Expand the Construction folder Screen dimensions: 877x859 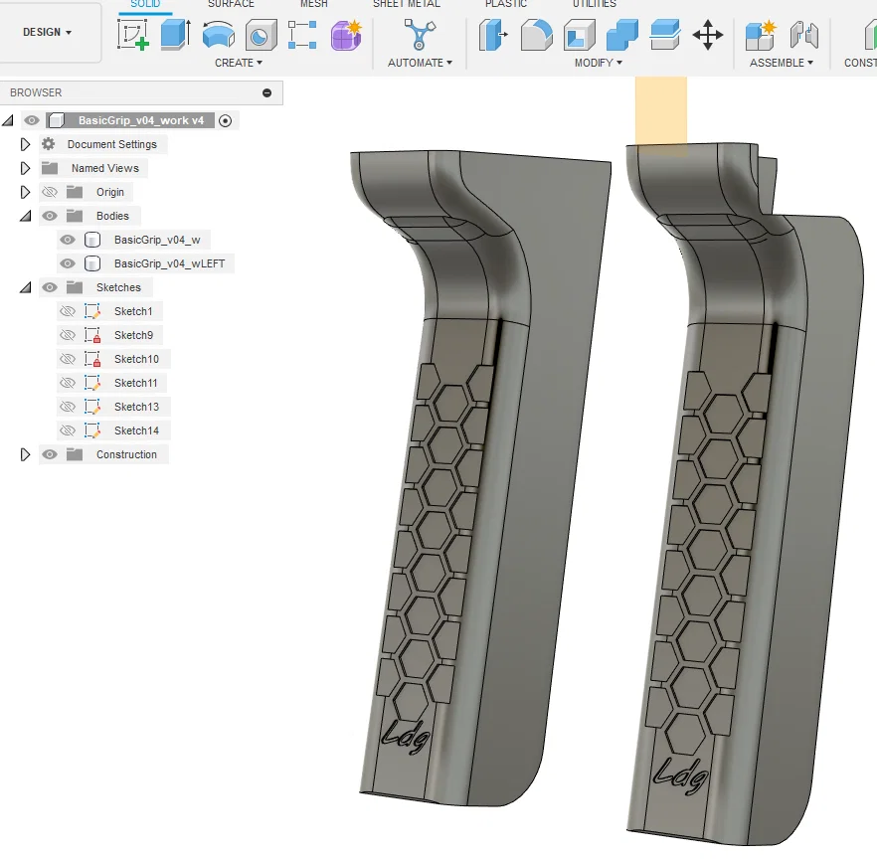(25, 454)
